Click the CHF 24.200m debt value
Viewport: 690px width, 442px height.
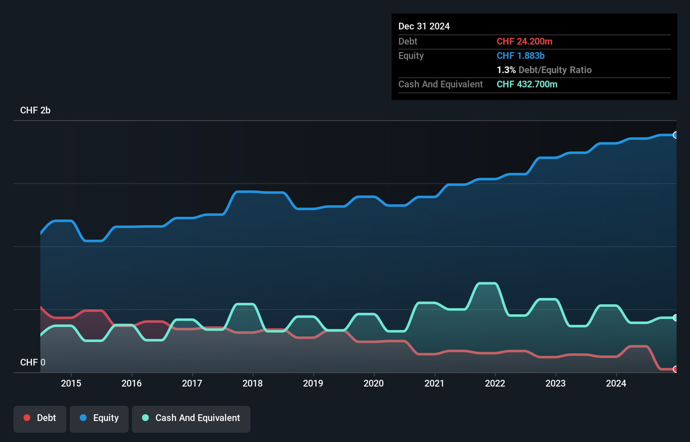(524, 41)
